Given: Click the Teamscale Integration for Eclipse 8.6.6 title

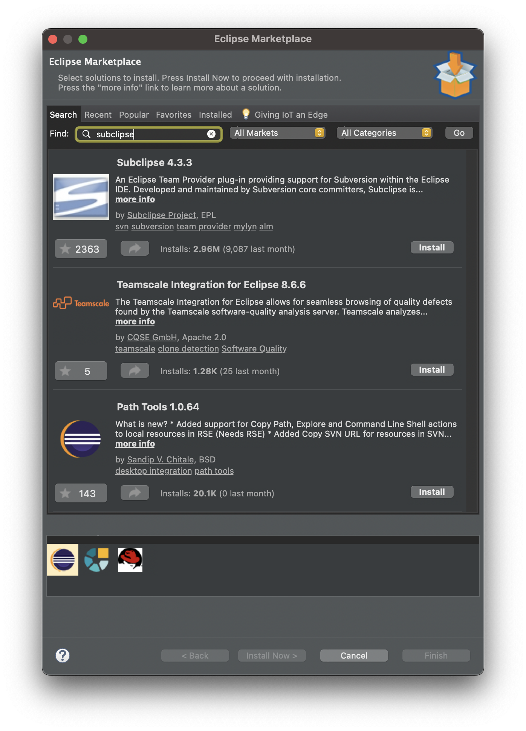Looking at the screenshot, I should (x=211, y=284).
